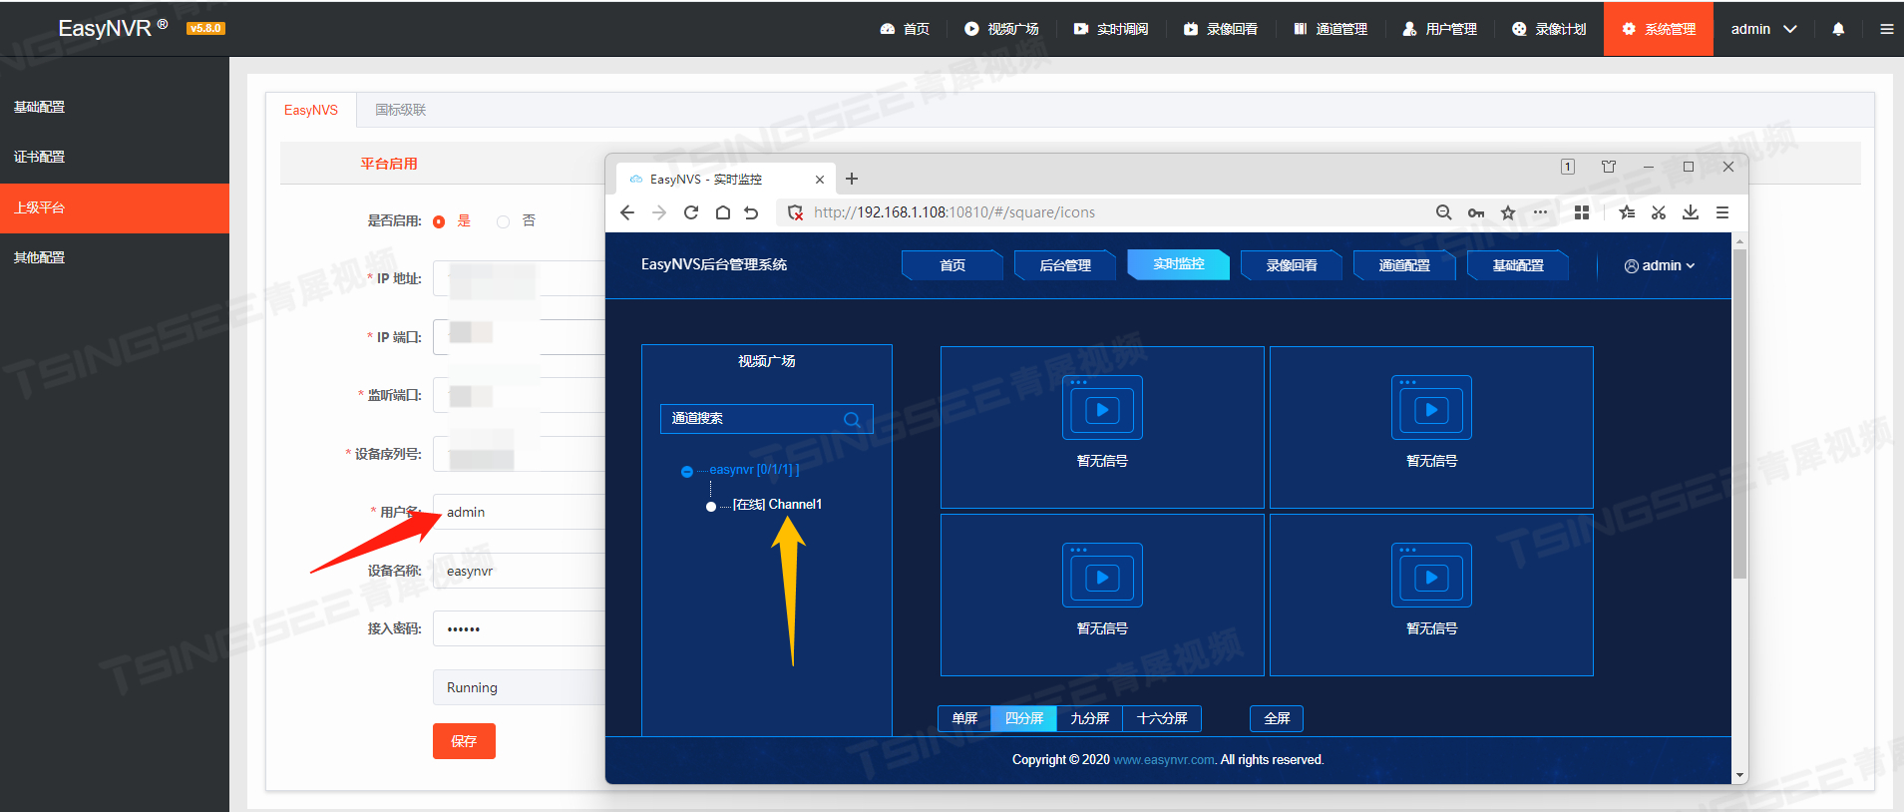Play the bottom-left video pane
Screen dimensions: 1904x812
tap(1102, 577)
